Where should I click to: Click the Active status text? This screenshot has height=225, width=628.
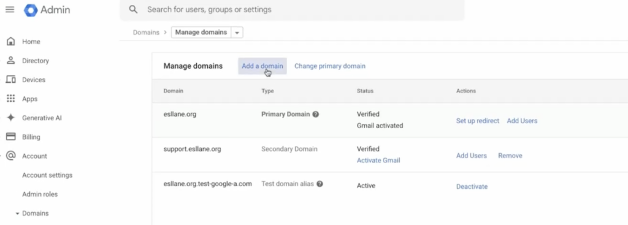point(366,186)
